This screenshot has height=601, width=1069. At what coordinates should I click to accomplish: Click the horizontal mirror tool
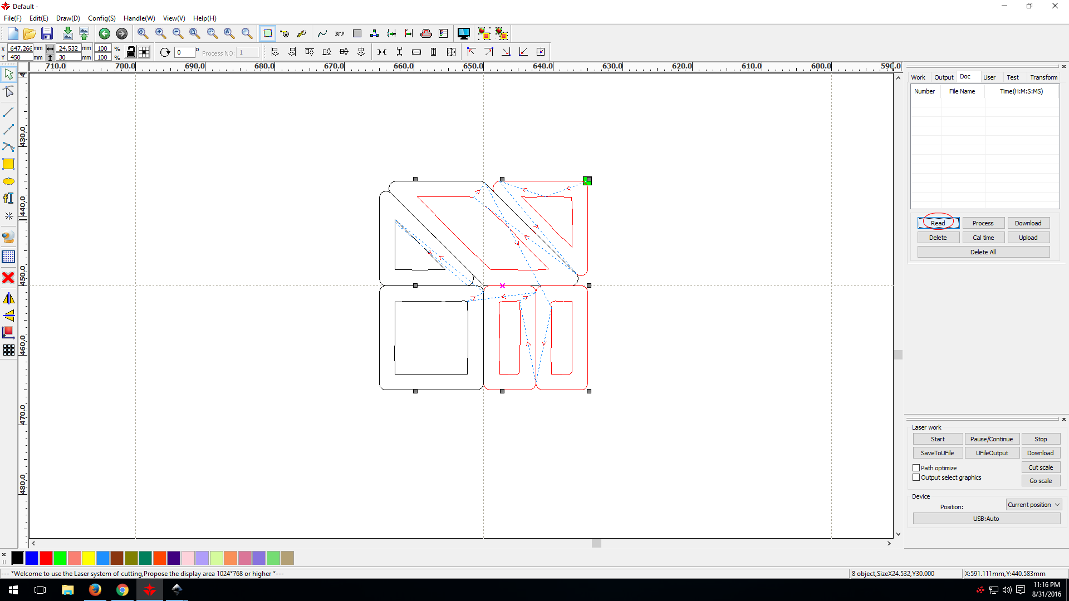pyautogui.click(x=8, y=299)
